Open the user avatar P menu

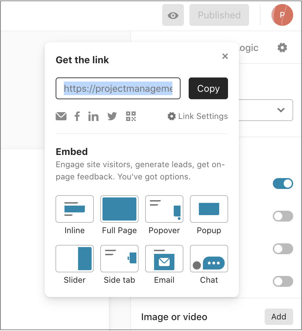click(x=282, y=15)
